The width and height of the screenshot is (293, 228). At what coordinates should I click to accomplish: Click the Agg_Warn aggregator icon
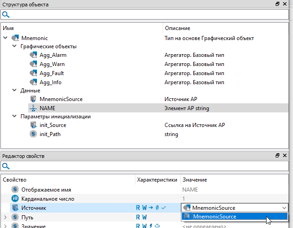pos(33,64)
